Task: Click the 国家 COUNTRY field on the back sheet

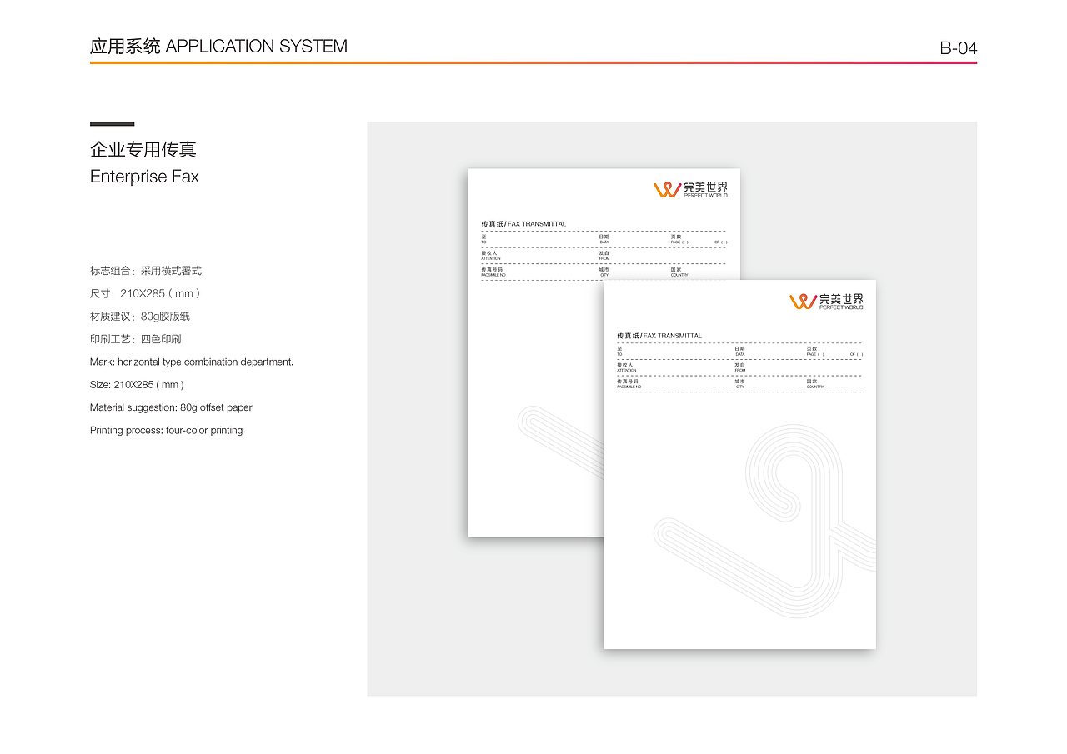Action: tap(679, 272)
